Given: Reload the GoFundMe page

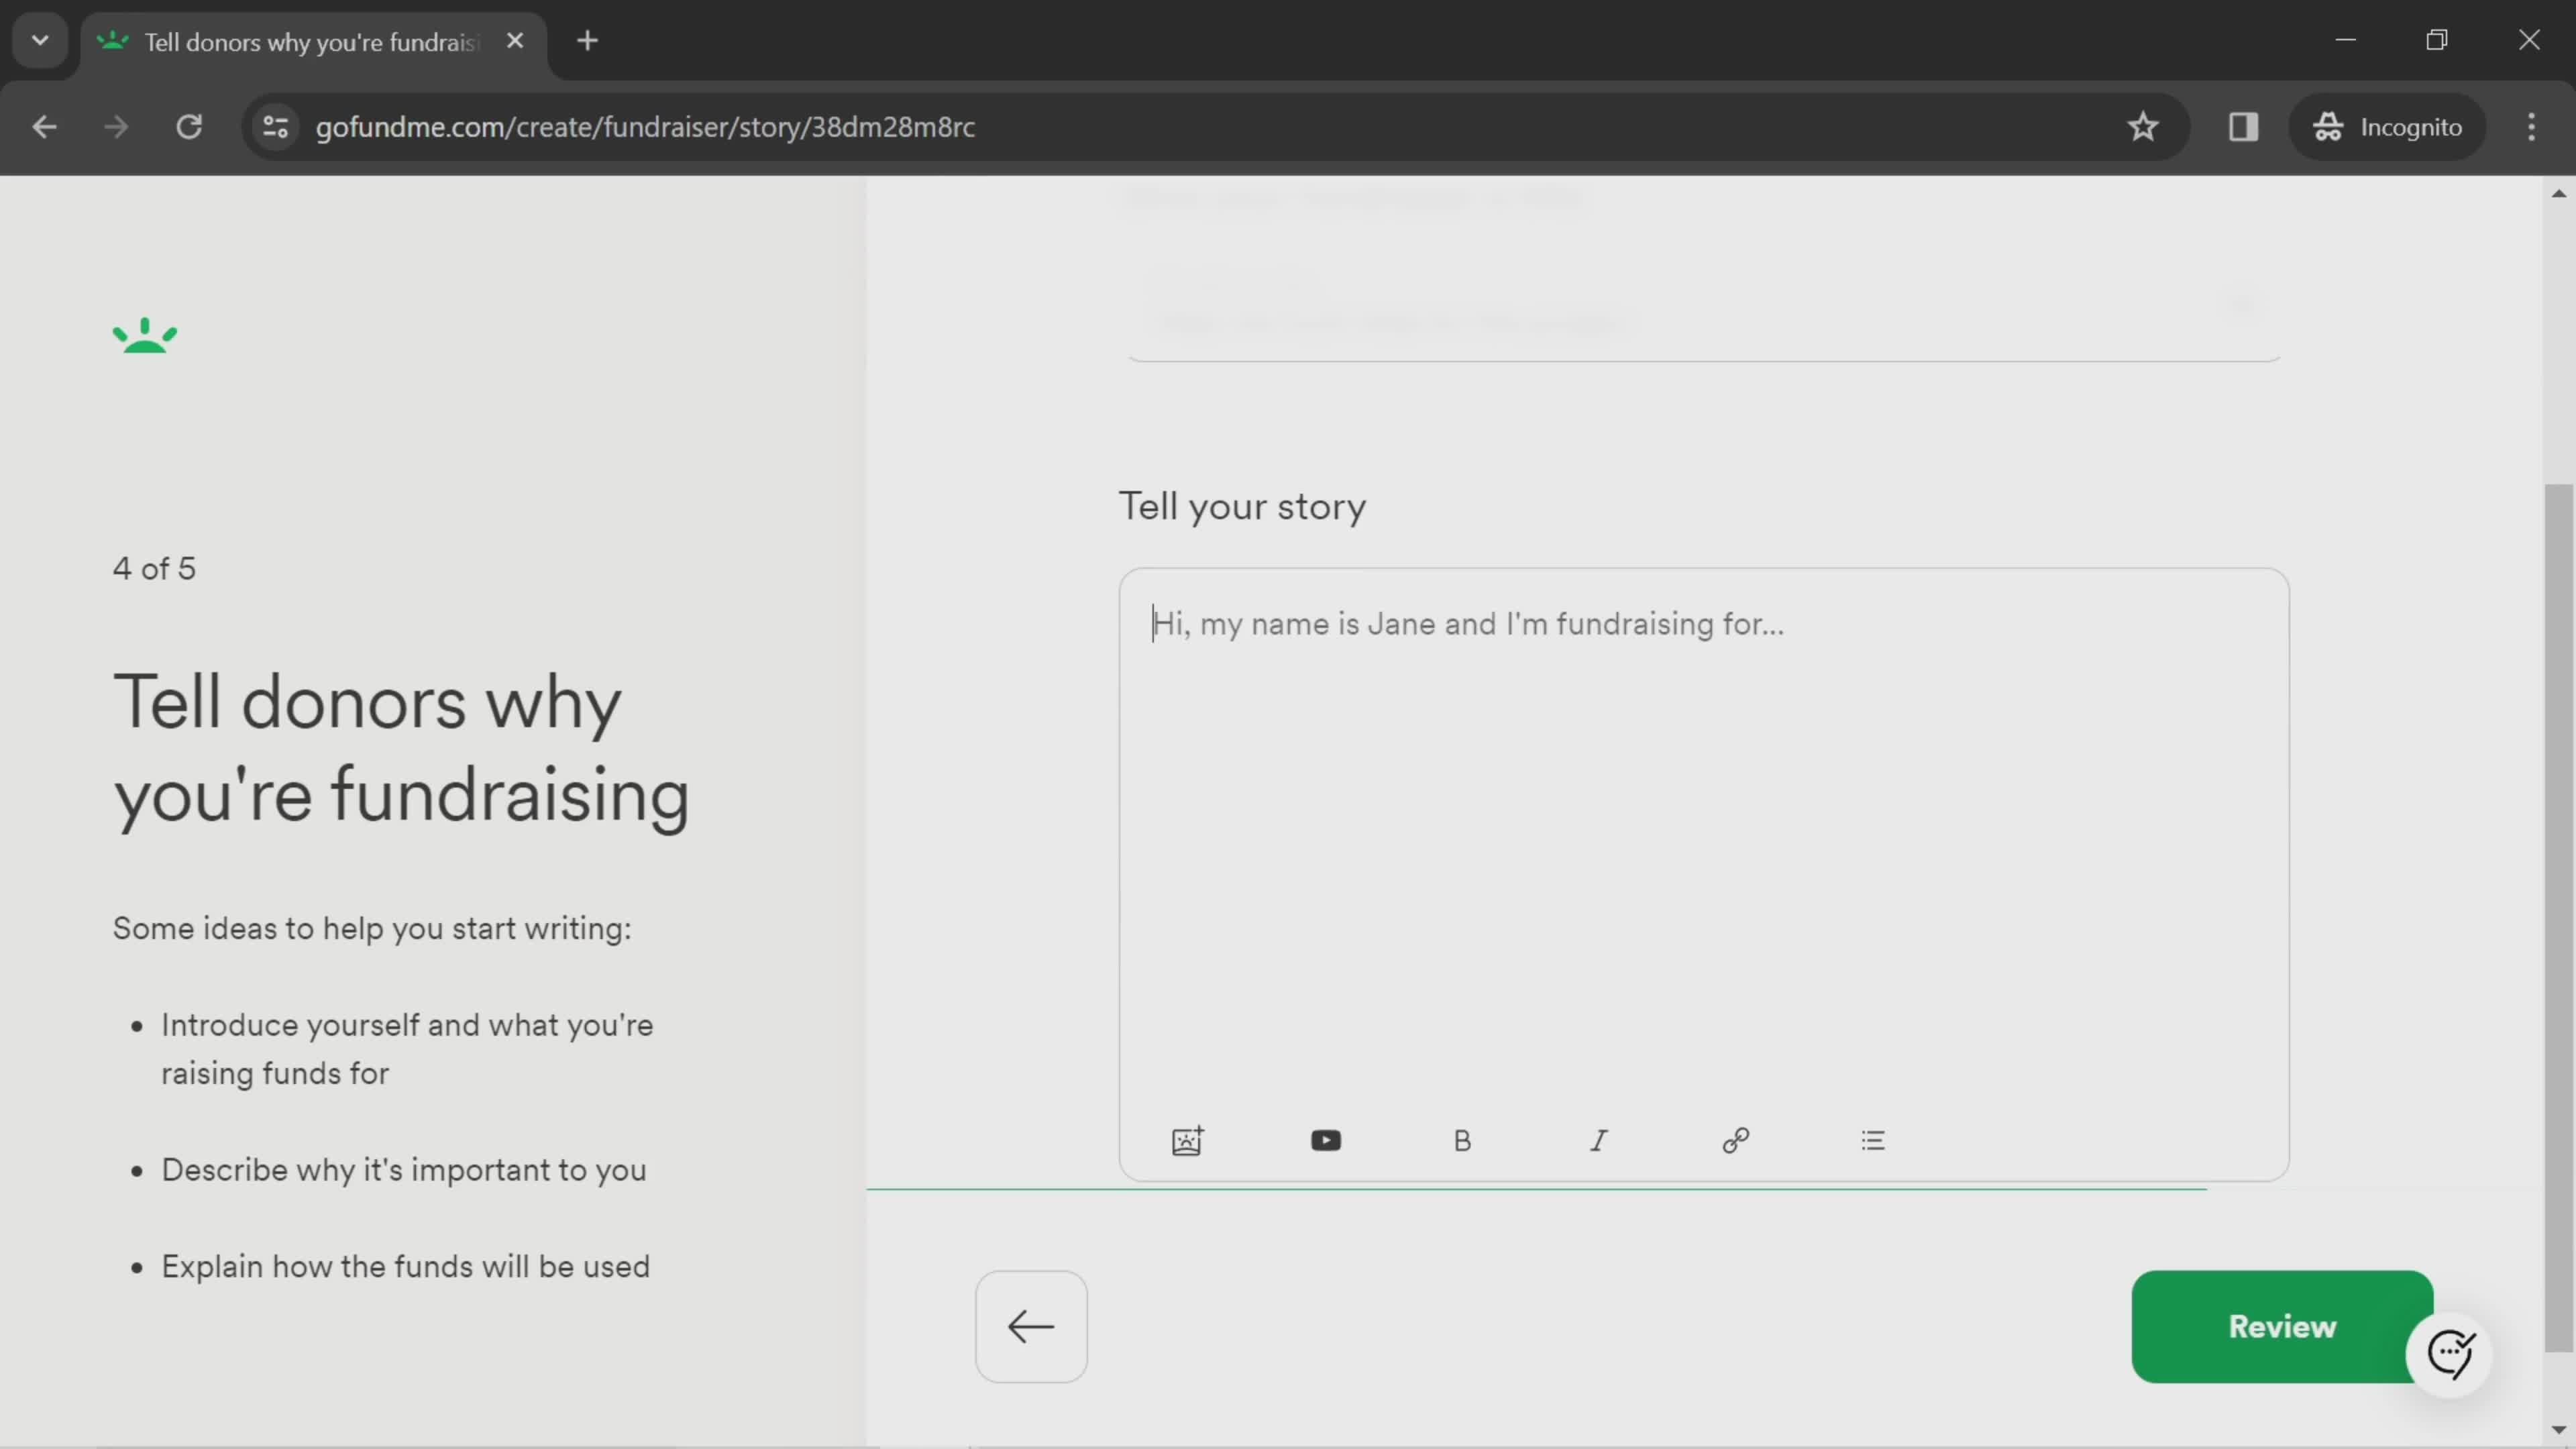Looking at the screenshot, I should pyautogui.click(x=189, y=127).
